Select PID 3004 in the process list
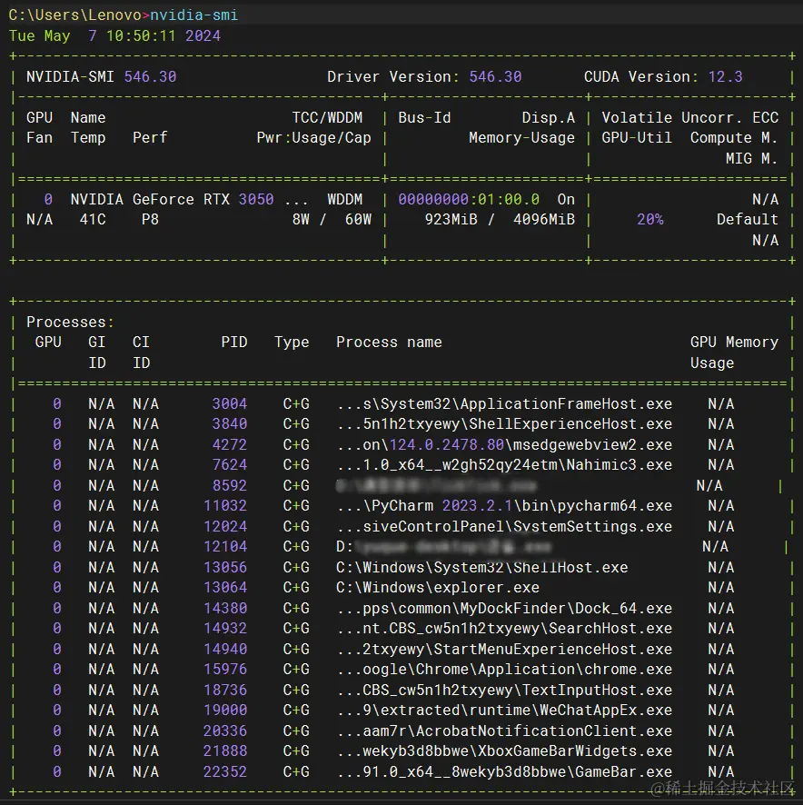This screenshot has height=805, width=803. click(x=230, y=404)
